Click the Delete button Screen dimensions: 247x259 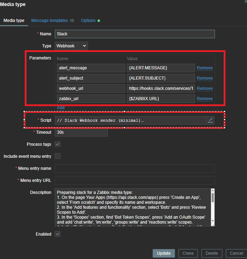(x=212, y=253)
